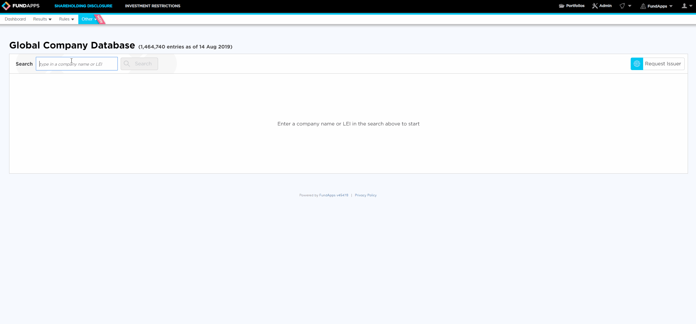696x324 pixels.
Task: Click the Request Issuer globe icon
Action: (637, 64)
